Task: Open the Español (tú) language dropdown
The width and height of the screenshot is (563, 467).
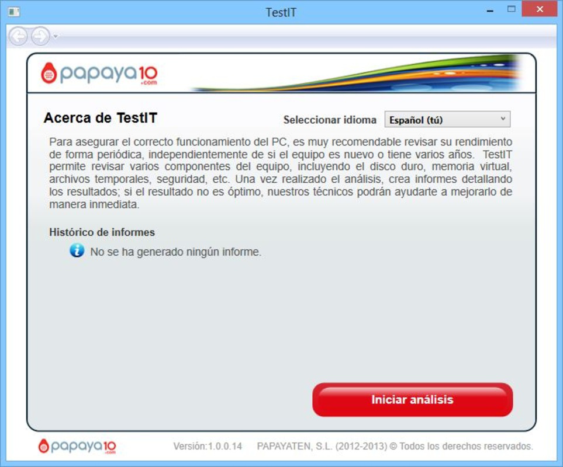Action: pyautogui.click(x=447, y=119)
